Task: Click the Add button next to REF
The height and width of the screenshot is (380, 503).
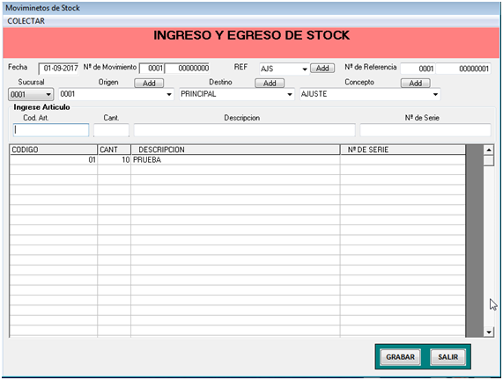Action: coord(322,69)
